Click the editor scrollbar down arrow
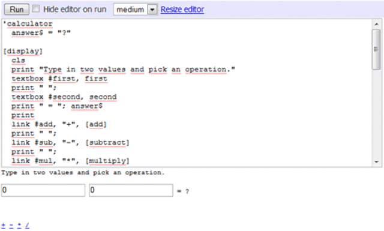This screenshot has height=231, width=384. tap(377, 162)
